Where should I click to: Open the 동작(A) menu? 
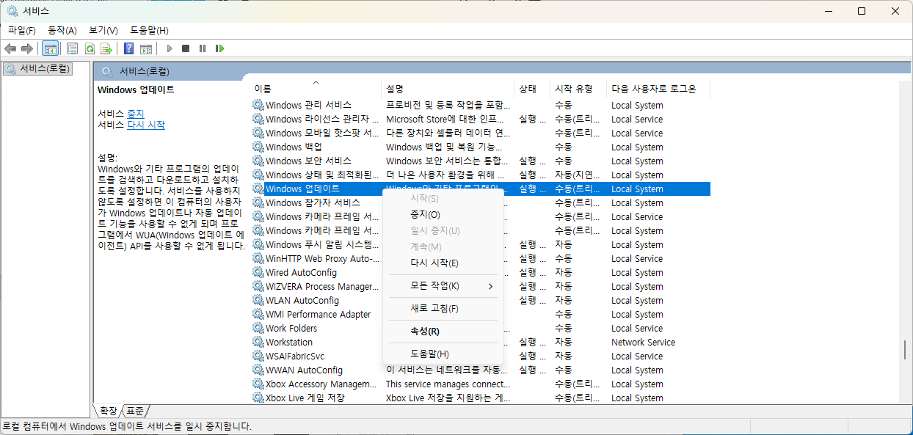click(62, 30)
